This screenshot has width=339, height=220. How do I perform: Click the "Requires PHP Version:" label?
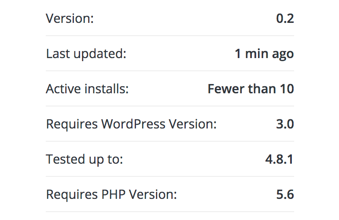tap(111, 194)
